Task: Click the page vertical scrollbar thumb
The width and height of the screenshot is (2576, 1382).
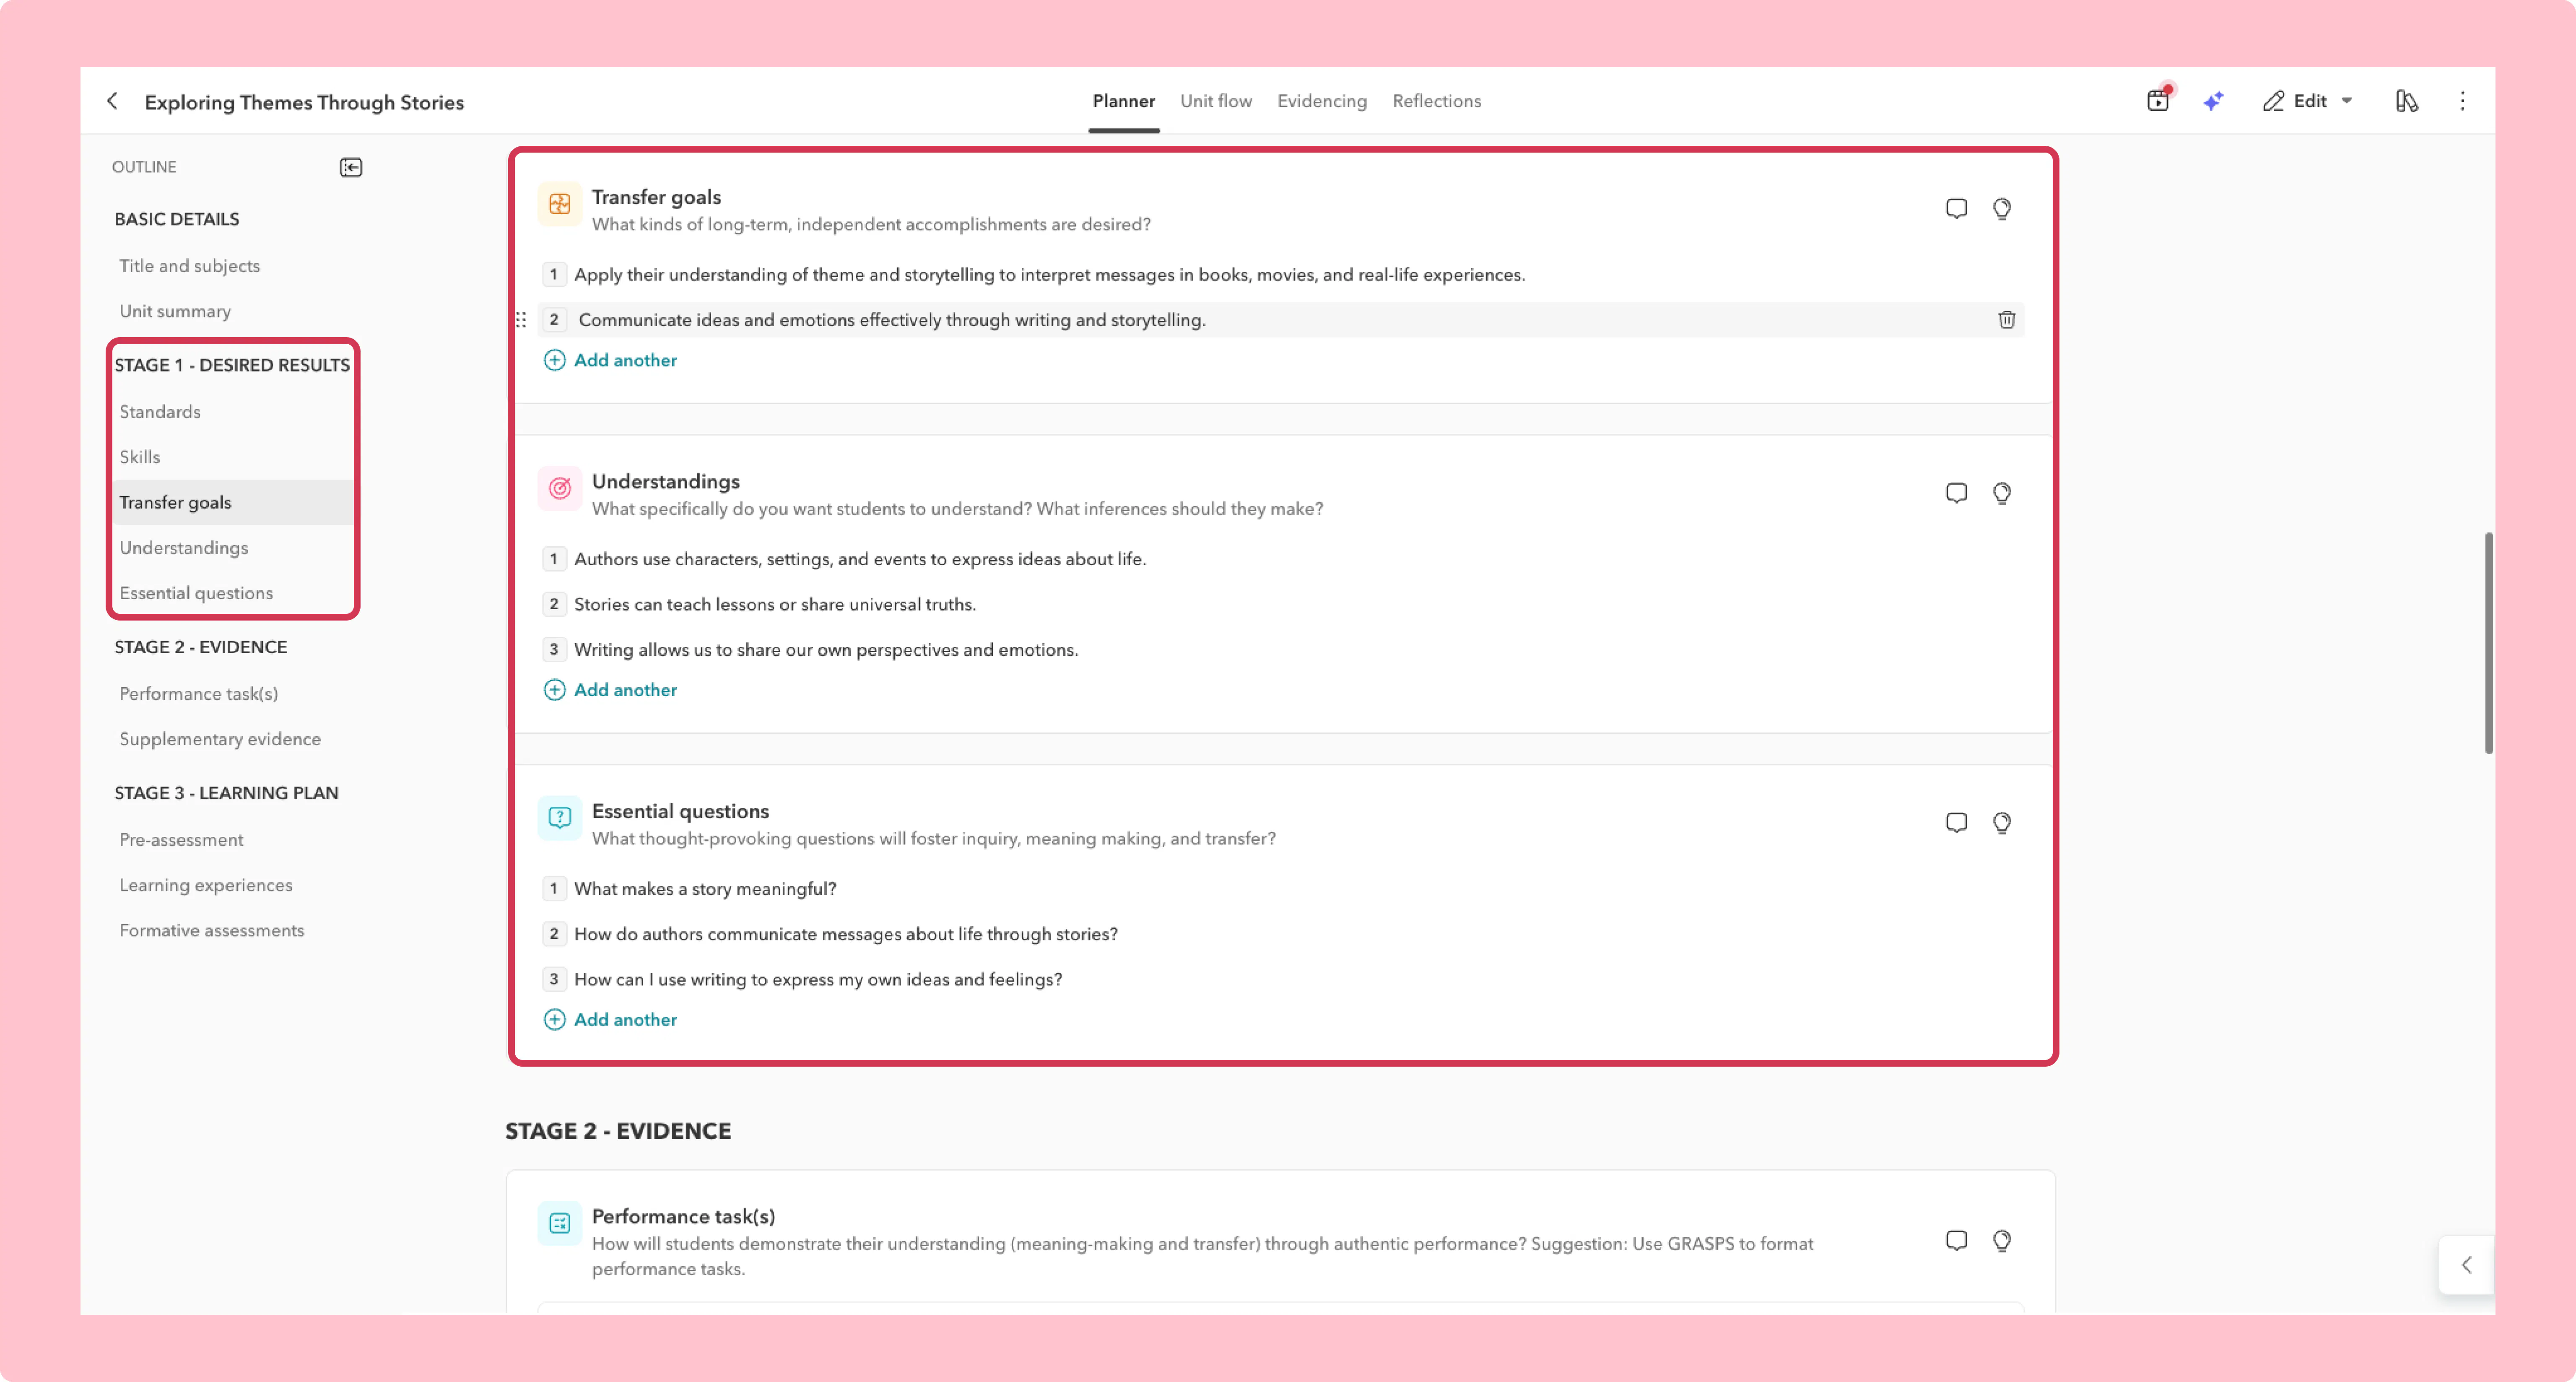Action: coord(2488,643)
